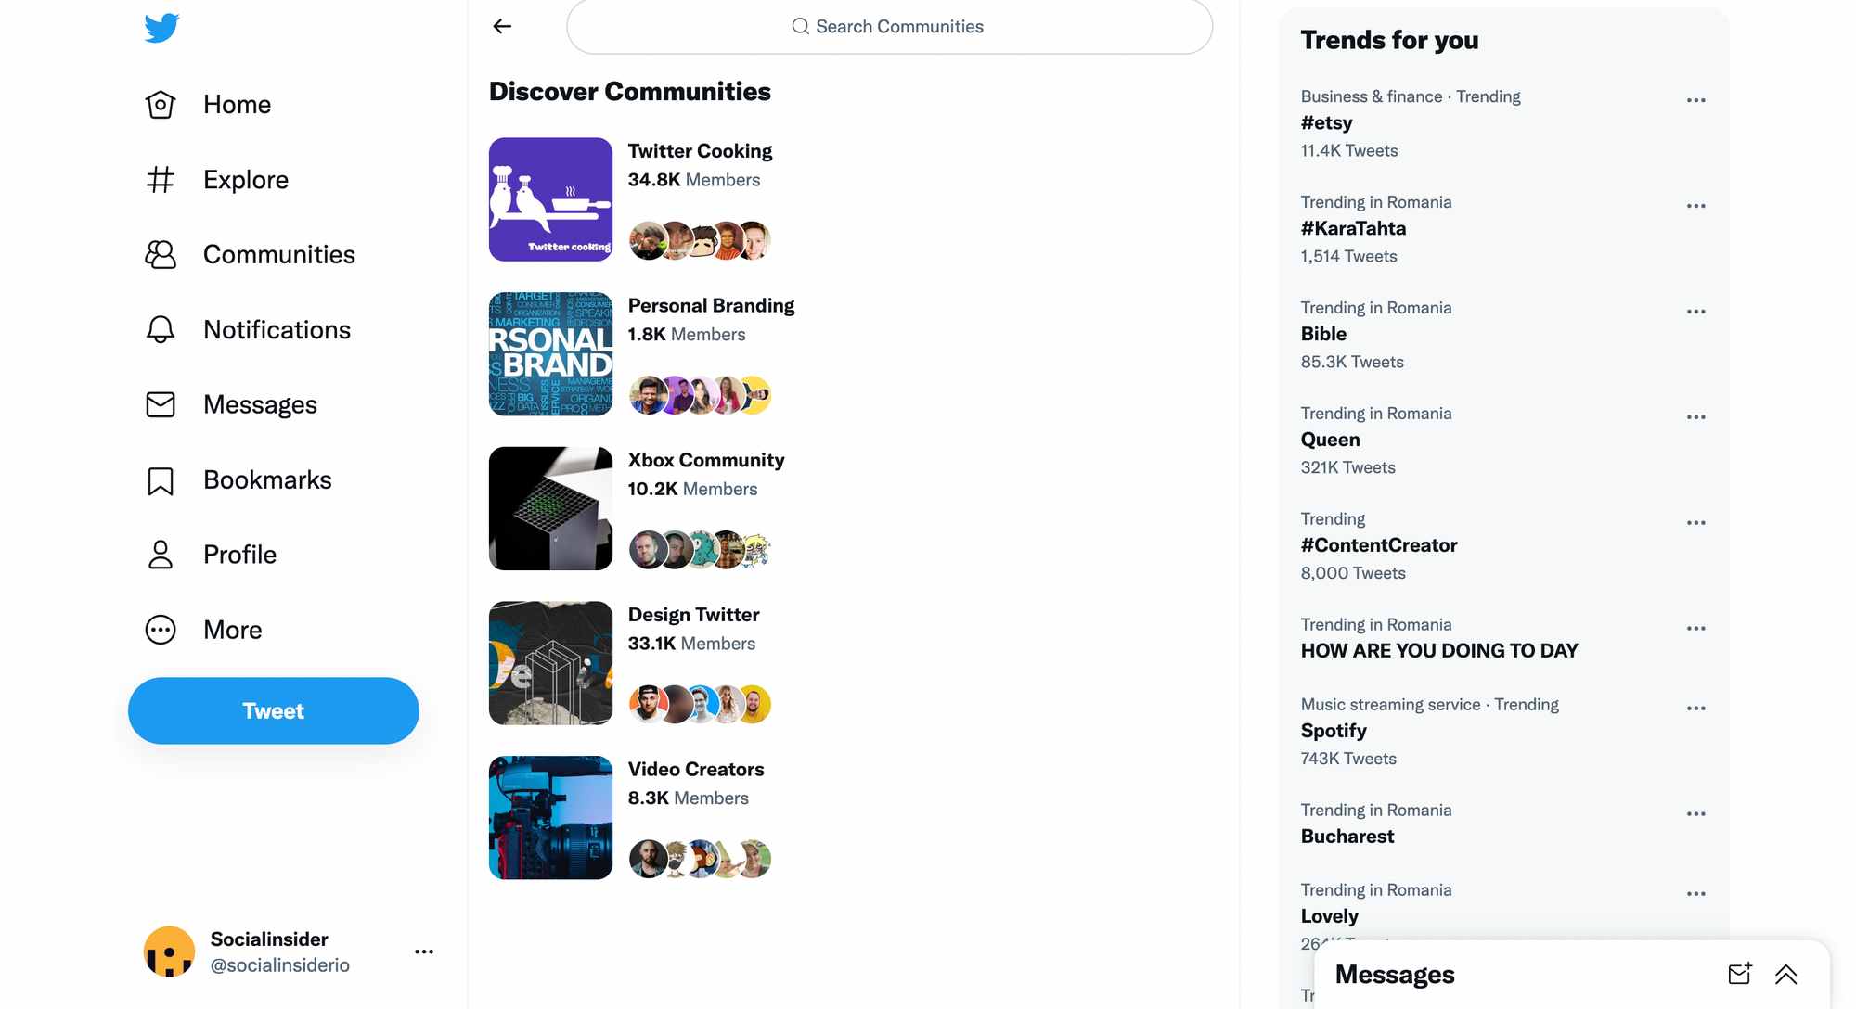
Task: Click the Messages envelope icon
Action: [x=161, y=404]
